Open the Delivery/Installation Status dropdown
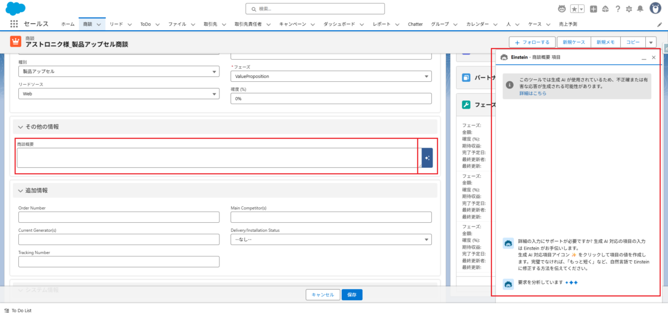Screen dimensions: 668x317 pos(331,240)
